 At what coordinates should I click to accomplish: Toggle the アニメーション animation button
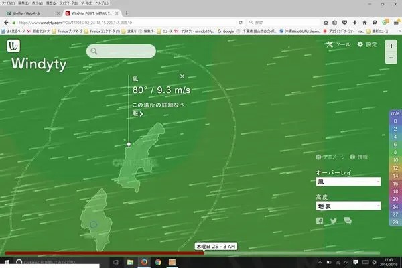(330, 157)
